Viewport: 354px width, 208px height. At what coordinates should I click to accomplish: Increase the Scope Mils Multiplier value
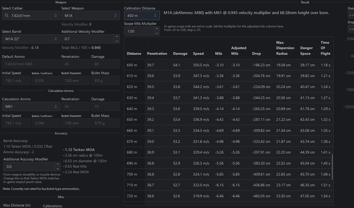point(157,29)
